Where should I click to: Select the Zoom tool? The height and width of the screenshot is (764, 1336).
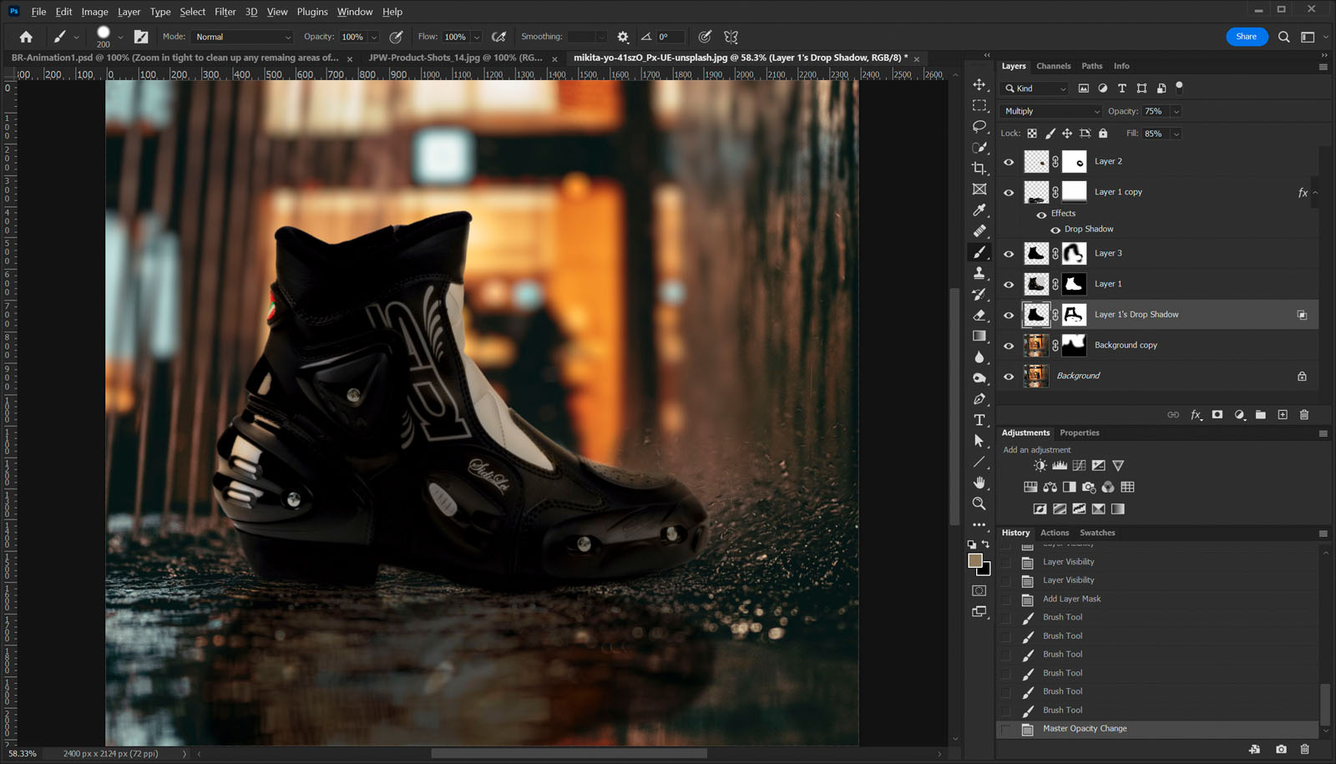pos(979,503)
